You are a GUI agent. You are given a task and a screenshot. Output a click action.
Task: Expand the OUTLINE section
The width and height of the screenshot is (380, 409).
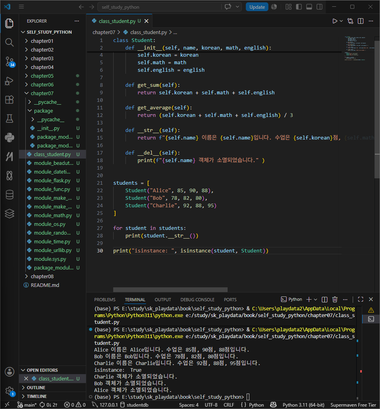(36, 388)
